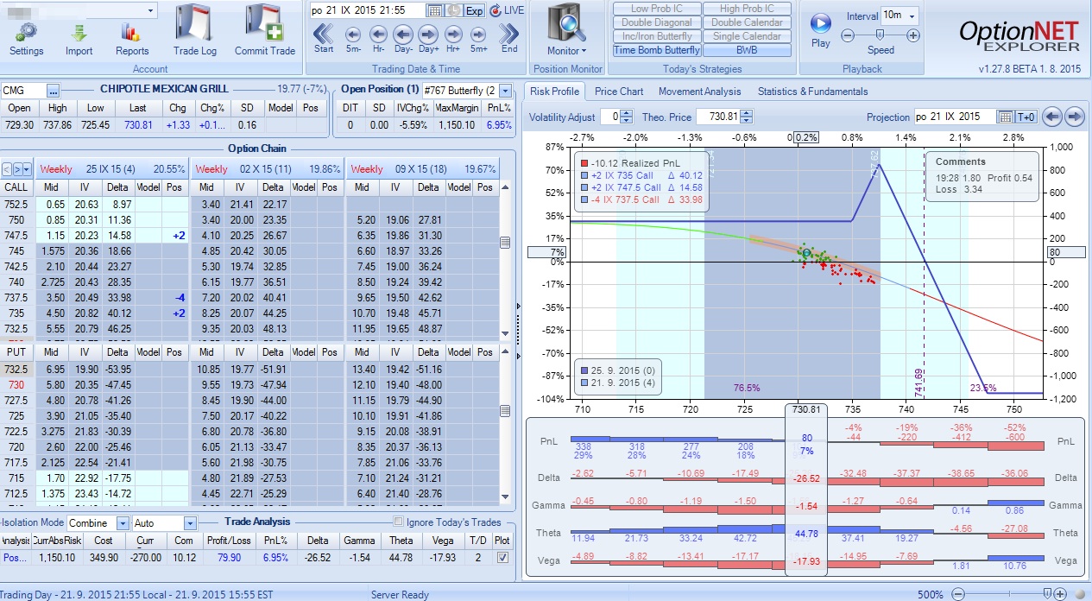
Task: Zoom out with status bar minus
Action: click(x=956, y=594)
